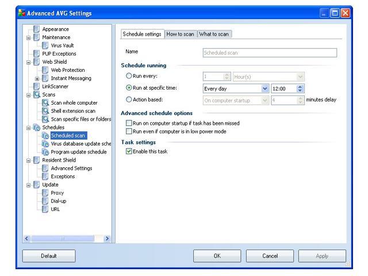Click the Maintenance page icon
Image resolution: width=368 pixels, height=276 pixels.
coord(36,37)
